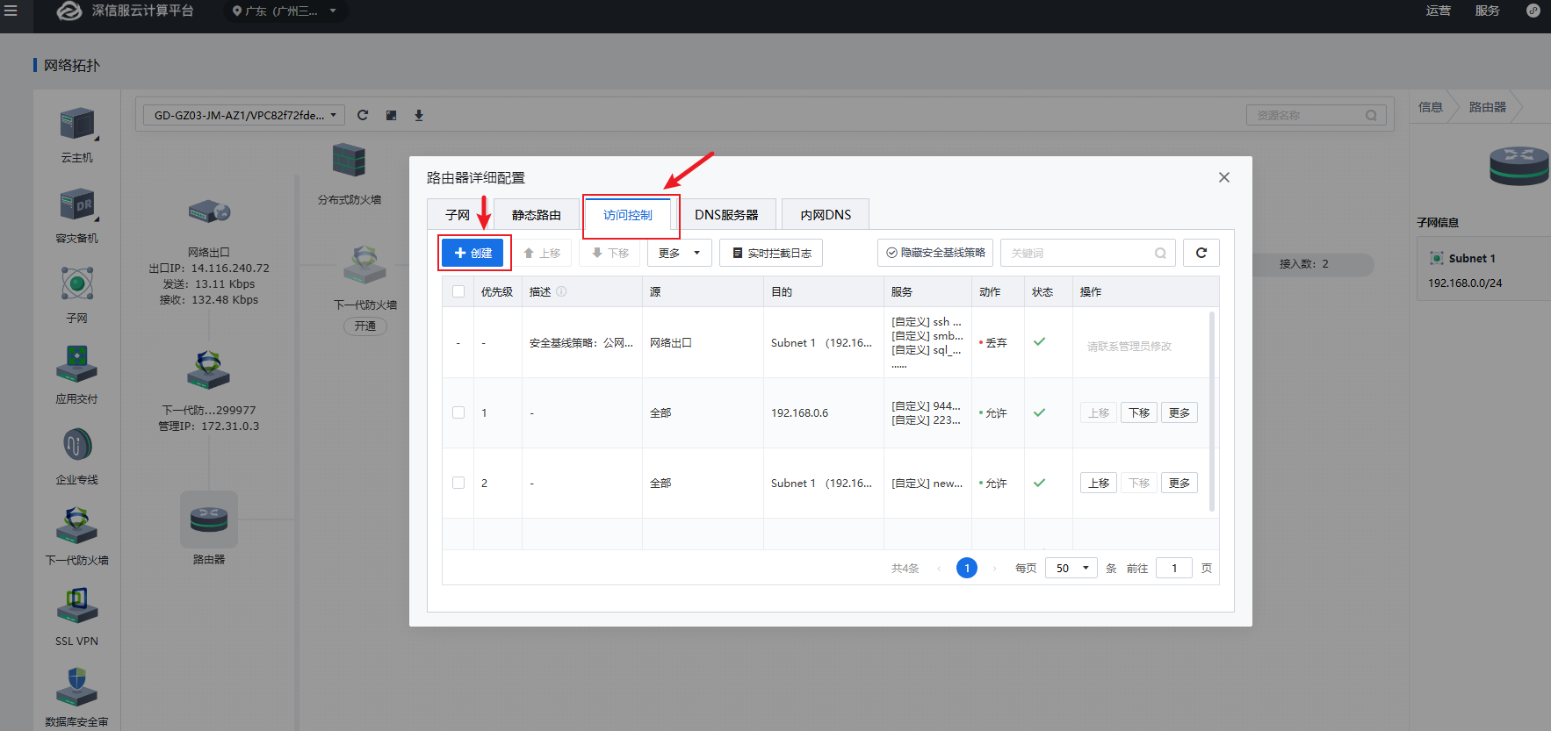Click the 应用交付 sidebar icon
This screenshot has width=1551, height=731.
click(77, 365)
